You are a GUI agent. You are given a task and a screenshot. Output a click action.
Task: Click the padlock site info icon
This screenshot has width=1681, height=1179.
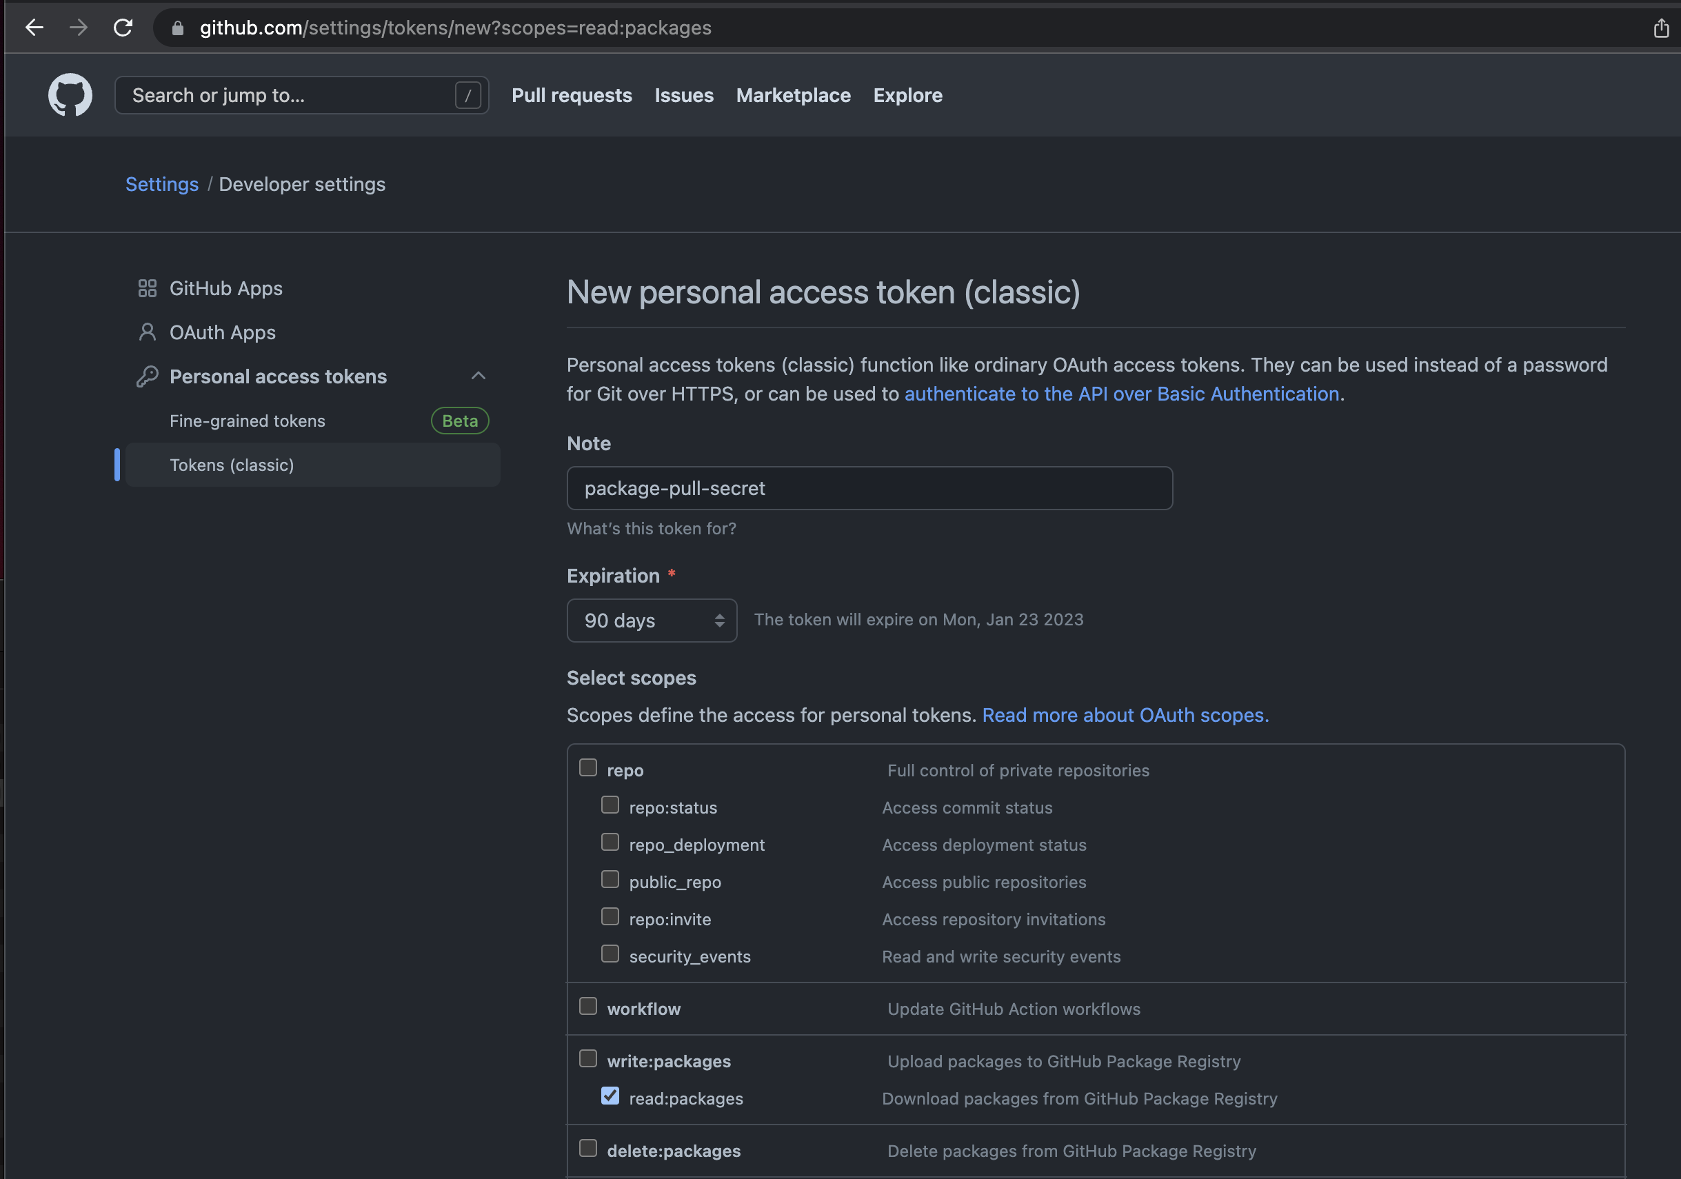177,28
